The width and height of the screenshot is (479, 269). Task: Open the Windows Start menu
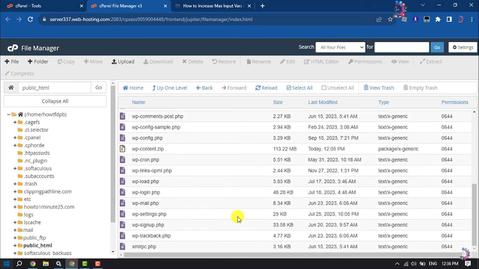pyautogui.click(x=6, y=264)
